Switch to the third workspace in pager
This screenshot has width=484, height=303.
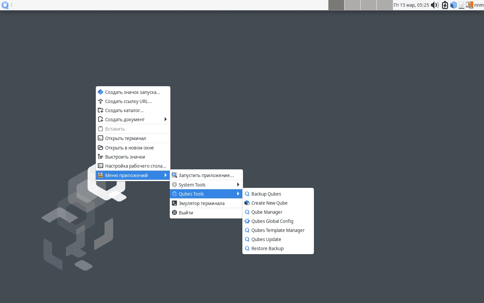[x=368, y=5]
